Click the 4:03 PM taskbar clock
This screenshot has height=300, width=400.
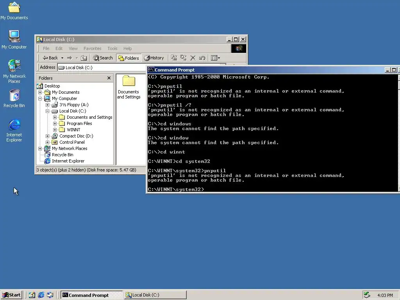pyautogui.click(x=385, y=295)
